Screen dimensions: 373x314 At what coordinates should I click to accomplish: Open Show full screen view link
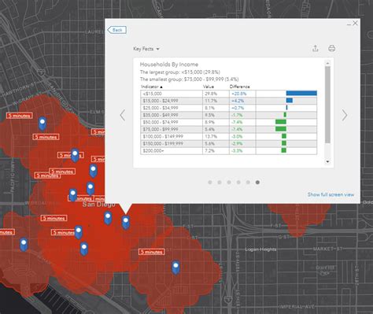[331, 194]
